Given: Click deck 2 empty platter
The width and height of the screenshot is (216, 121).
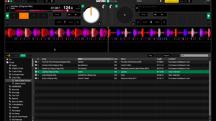Looking at the screenshot, I should pyautogui.click(x=125, y=15).
